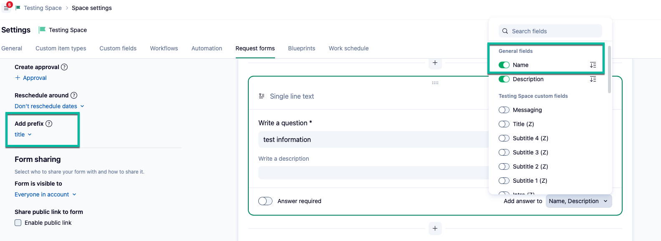Click the fields list scrollbar

point(609,70)
